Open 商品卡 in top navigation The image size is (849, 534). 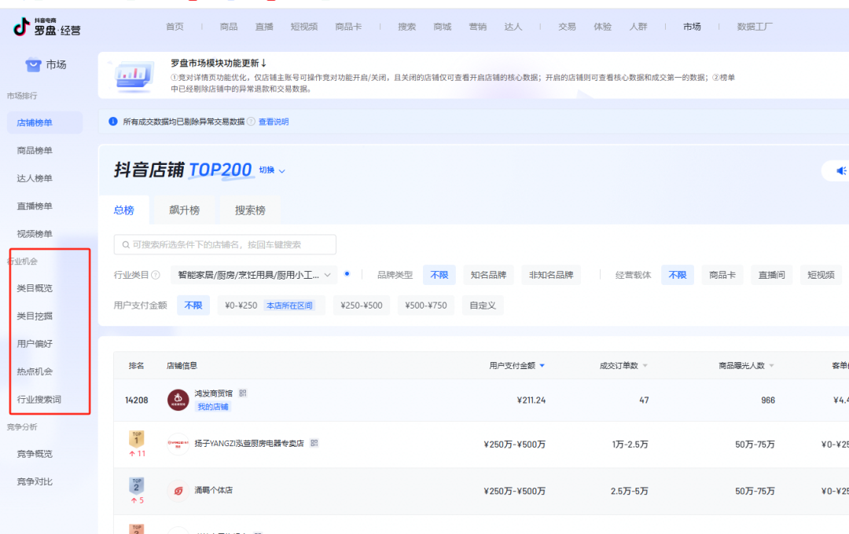(348, 27)
